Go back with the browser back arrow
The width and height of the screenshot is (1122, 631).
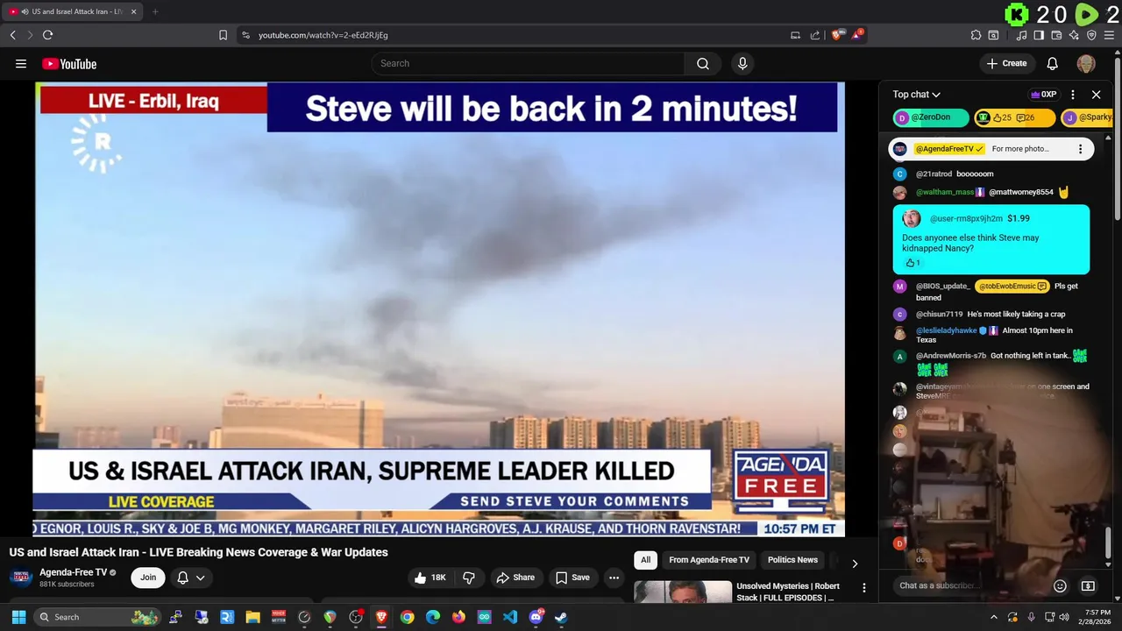point(12,35)
